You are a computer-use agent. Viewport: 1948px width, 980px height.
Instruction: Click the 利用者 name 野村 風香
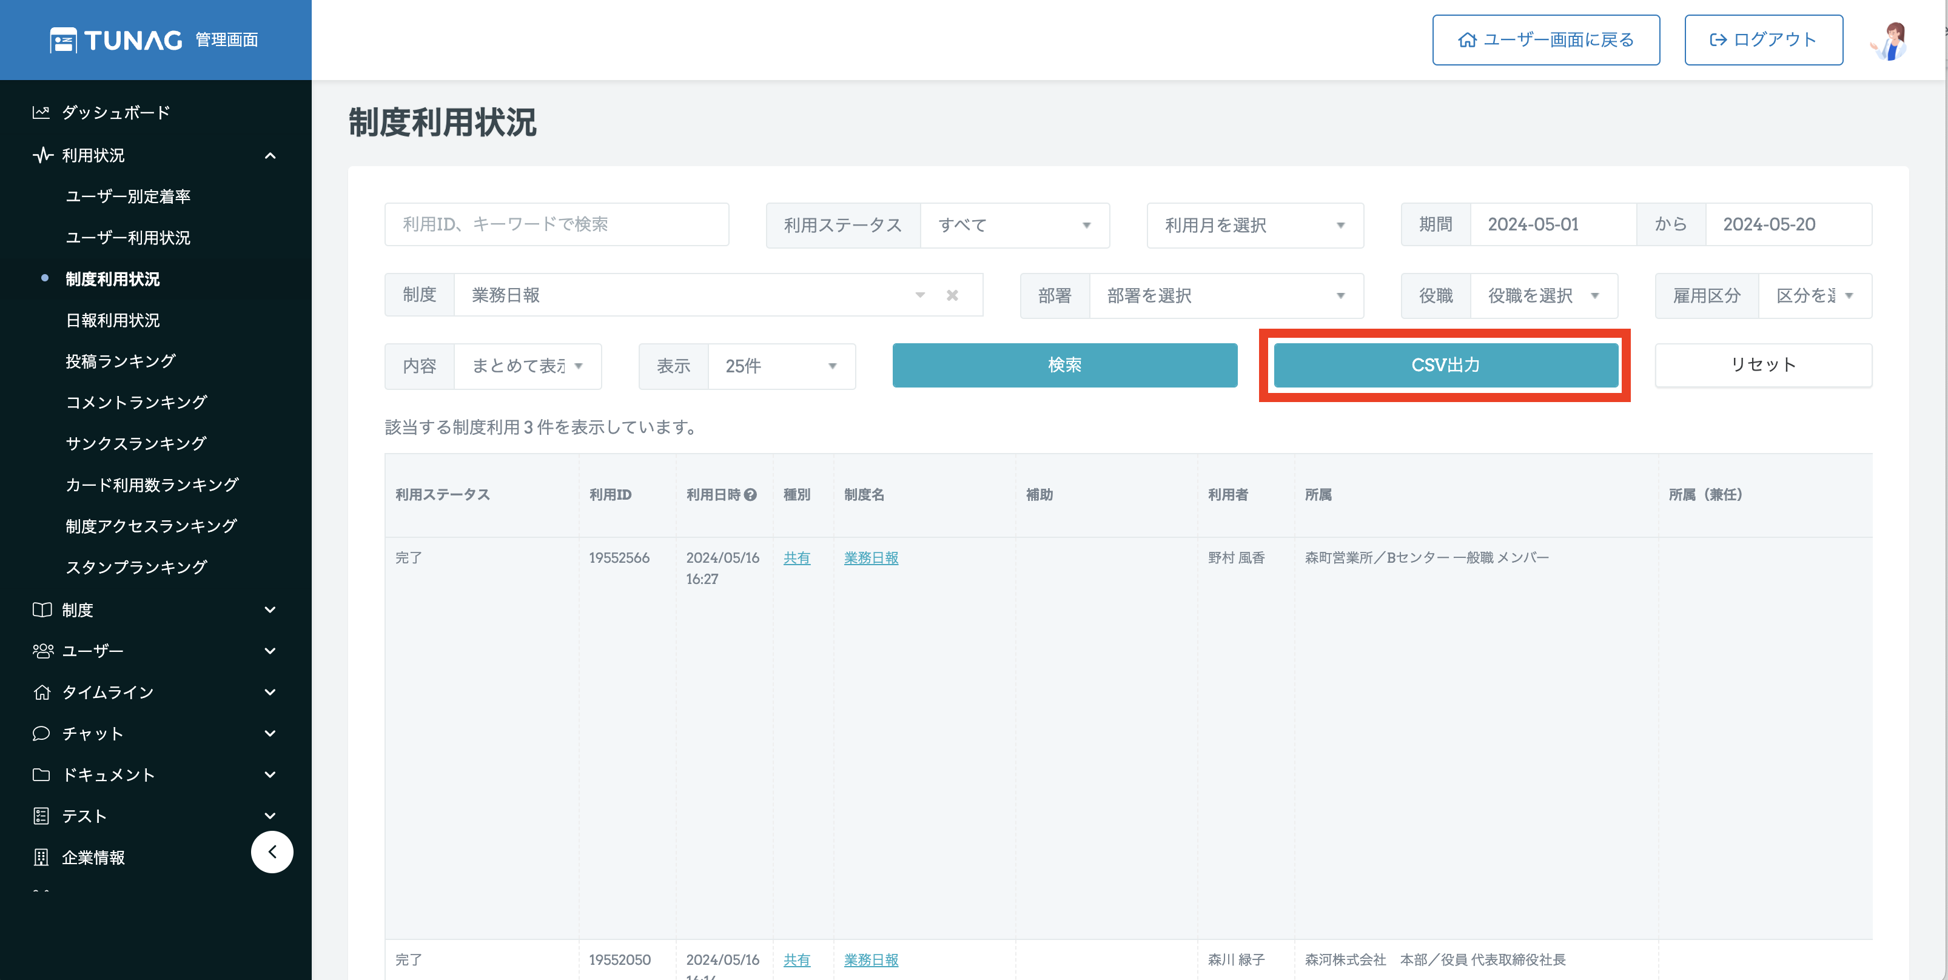[1235, 558]
